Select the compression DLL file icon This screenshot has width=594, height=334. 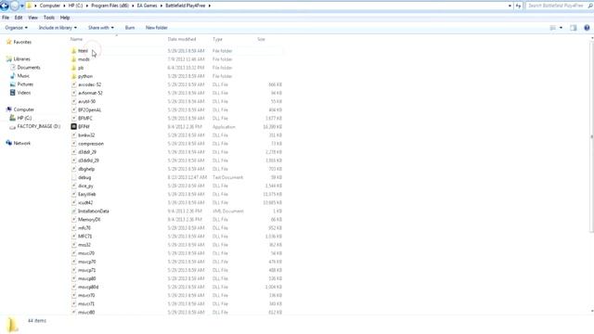point(74,144)
